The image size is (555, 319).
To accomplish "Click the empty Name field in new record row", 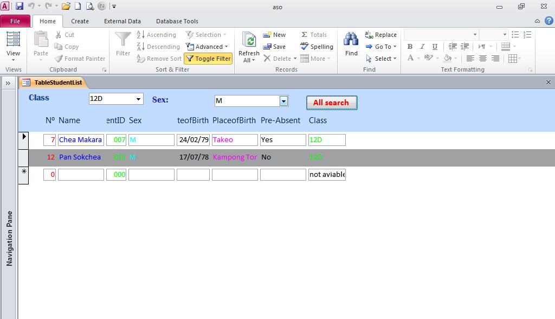I will (x=81, y=174).
